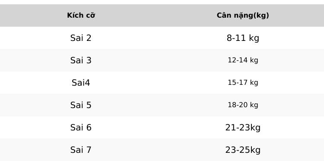Image resolution: width=324 pixels, height=161 pixels.
Task: Click the 'Kích cỡ' column header
Action: (81, 15)
